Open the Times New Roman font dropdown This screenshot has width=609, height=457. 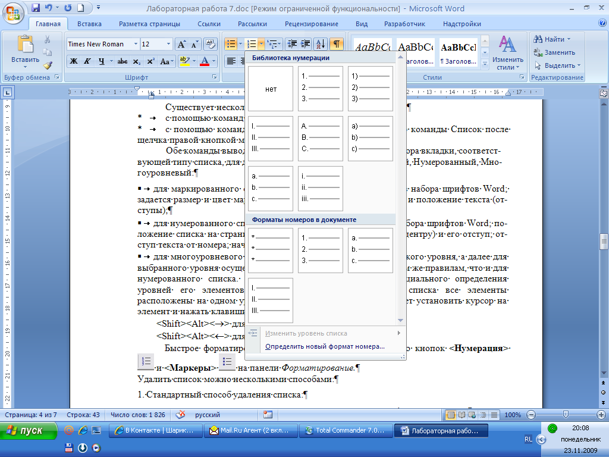coord(136,44)
